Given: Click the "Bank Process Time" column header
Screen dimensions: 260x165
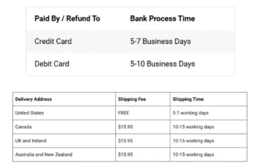Looking at the screenshot, I should coord(162,19).
